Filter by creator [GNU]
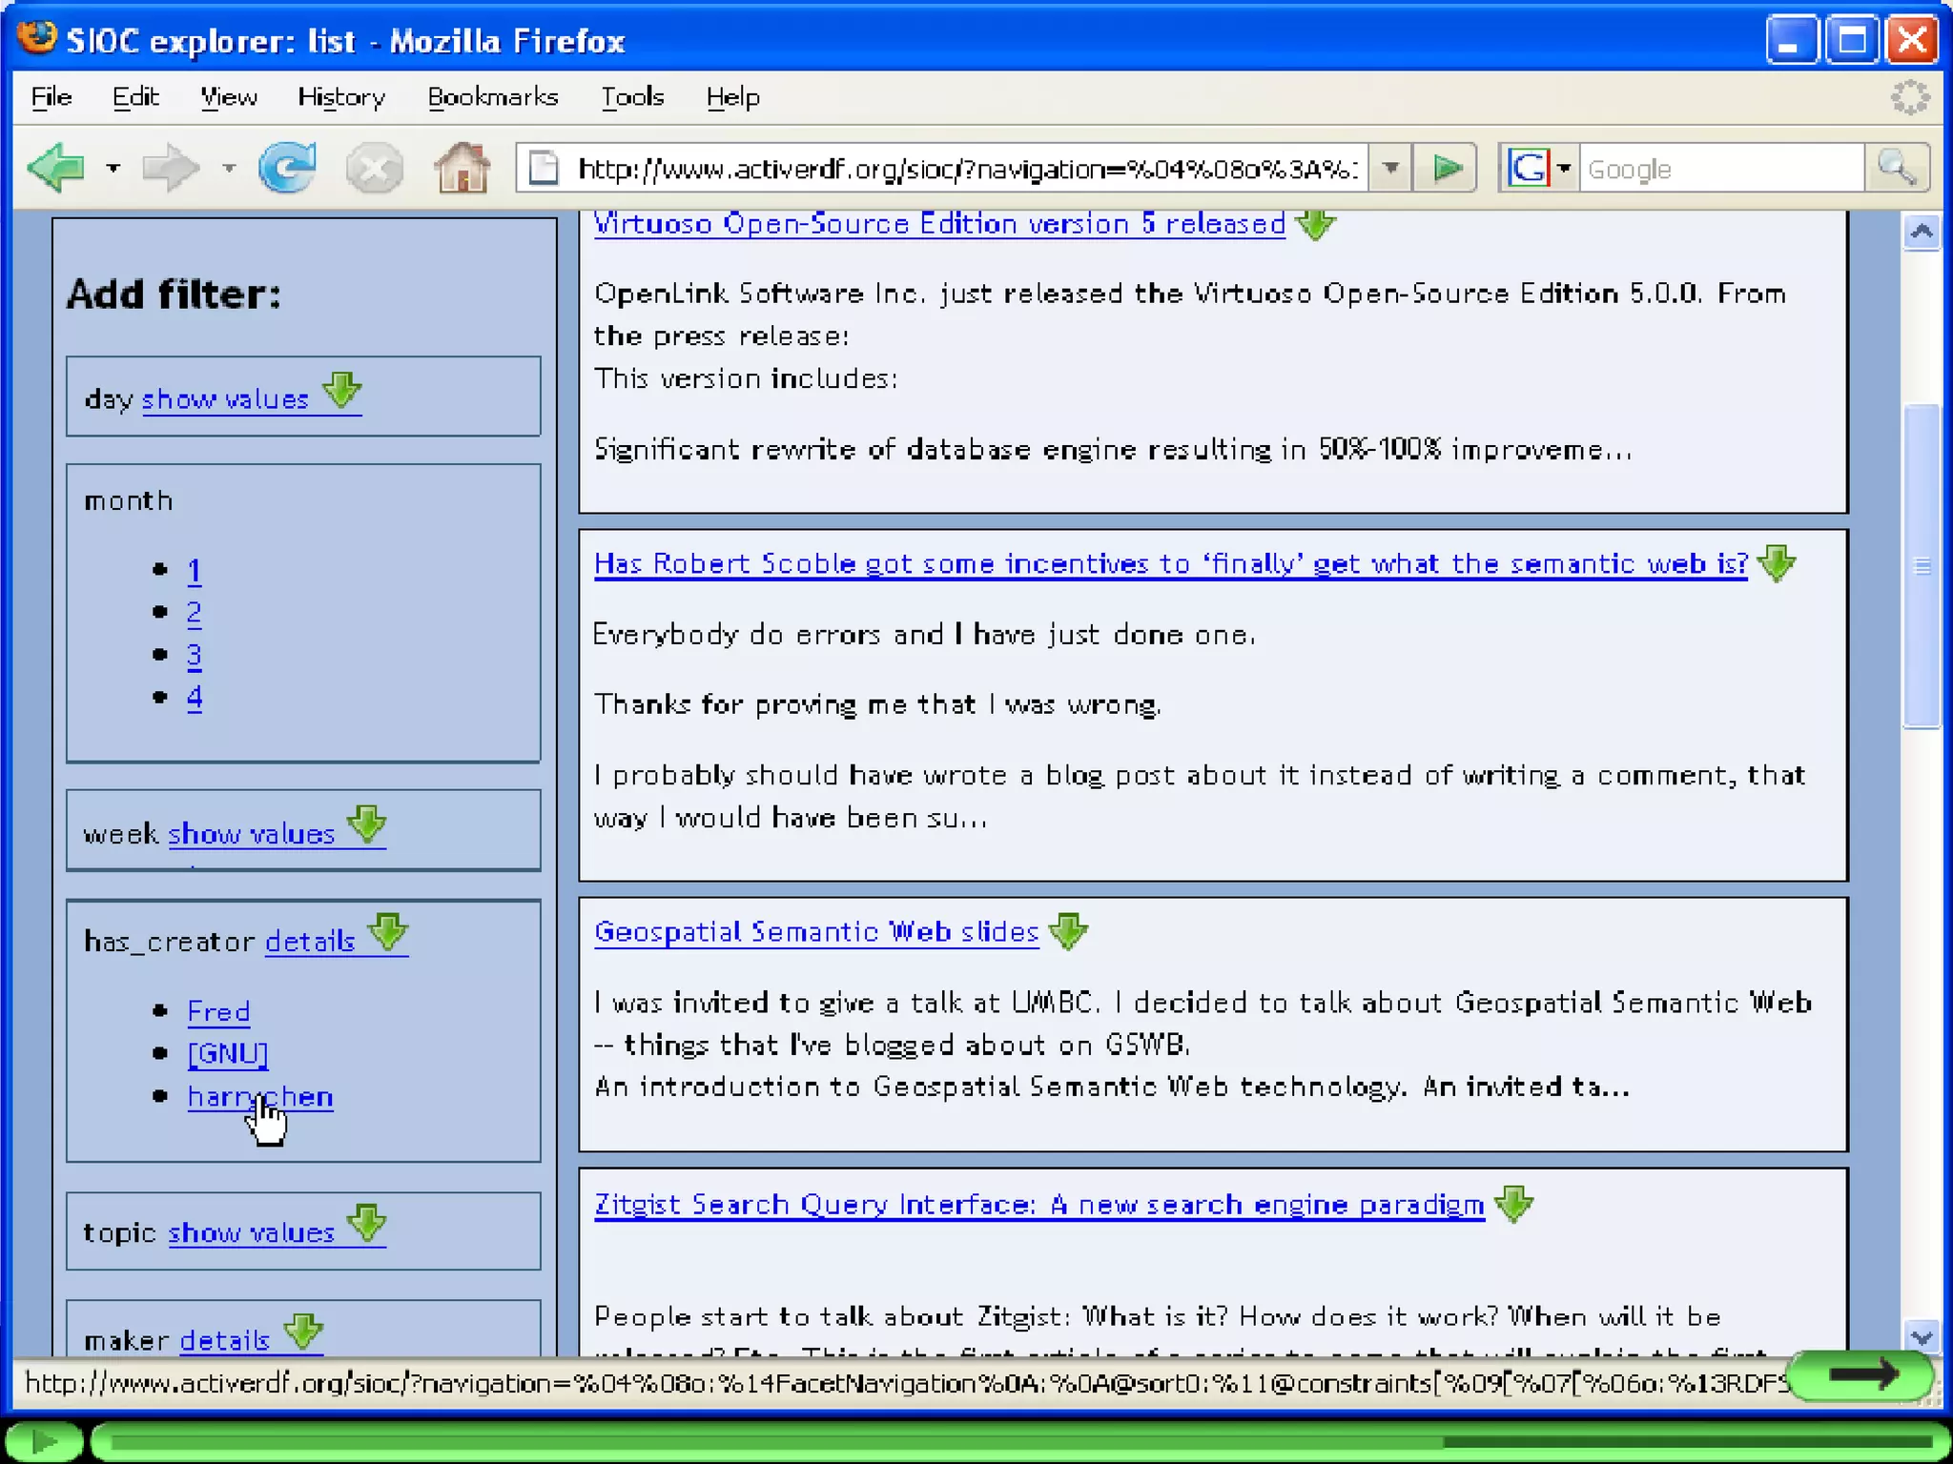 (228, 1053)
